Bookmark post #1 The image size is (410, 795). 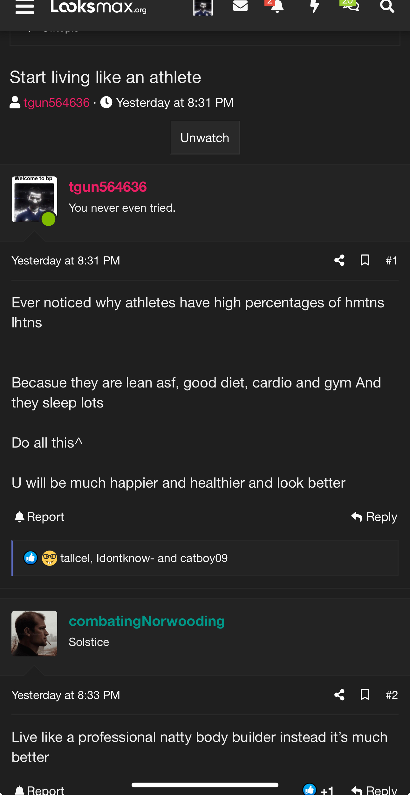tap(365, 260)
